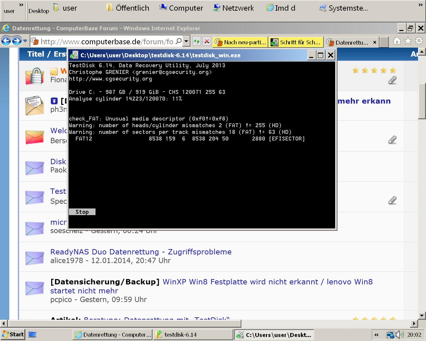Click the padlock sticky thread icon
This screenshot has height=341, width=426.
click(x=35, y=76)
